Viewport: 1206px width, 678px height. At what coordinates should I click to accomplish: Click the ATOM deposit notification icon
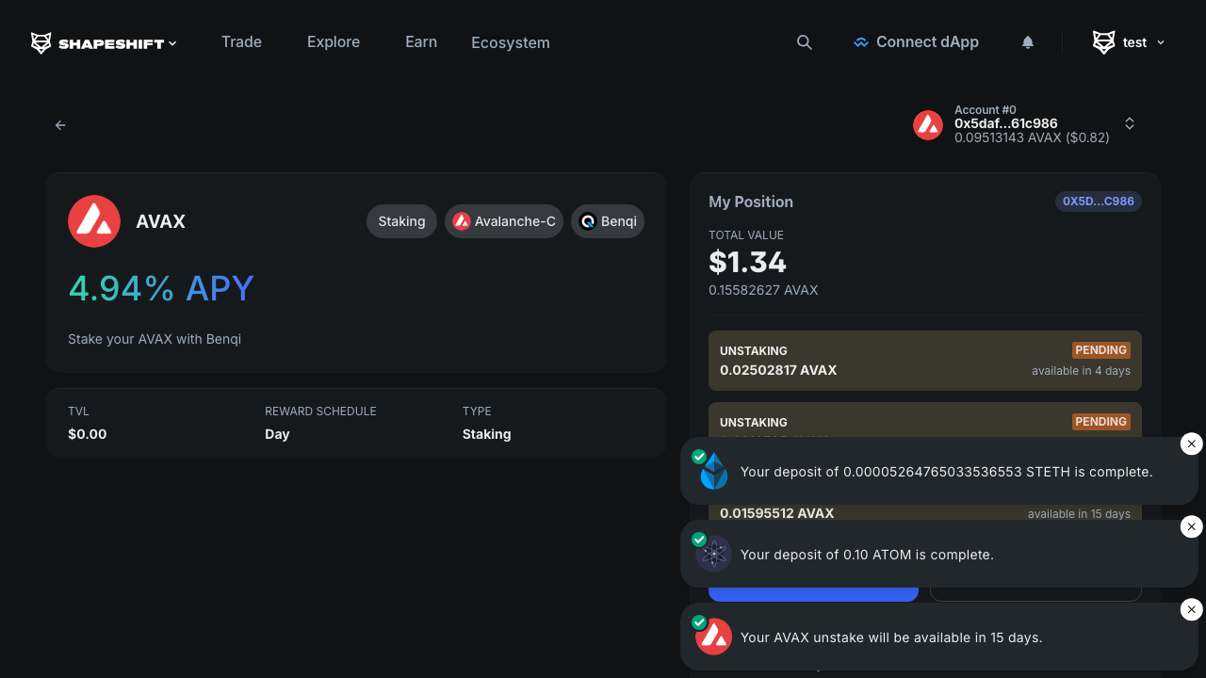(713, 555)
